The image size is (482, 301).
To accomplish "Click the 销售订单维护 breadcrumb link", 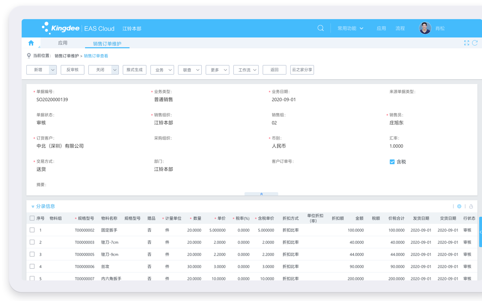I will click(67, 56).
